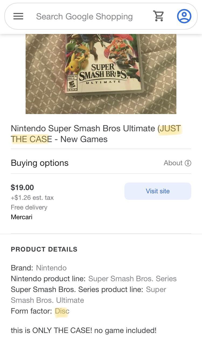Select the Buying options heading
202x337 pixels.
(x=39, y=163)
